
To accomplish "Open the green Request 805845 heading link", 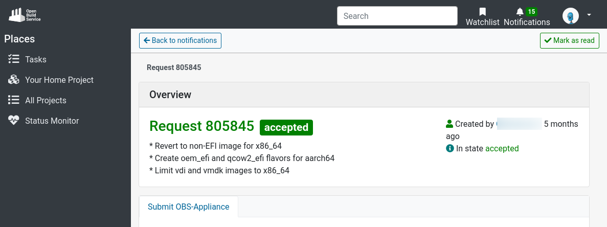I will point(201,126).
